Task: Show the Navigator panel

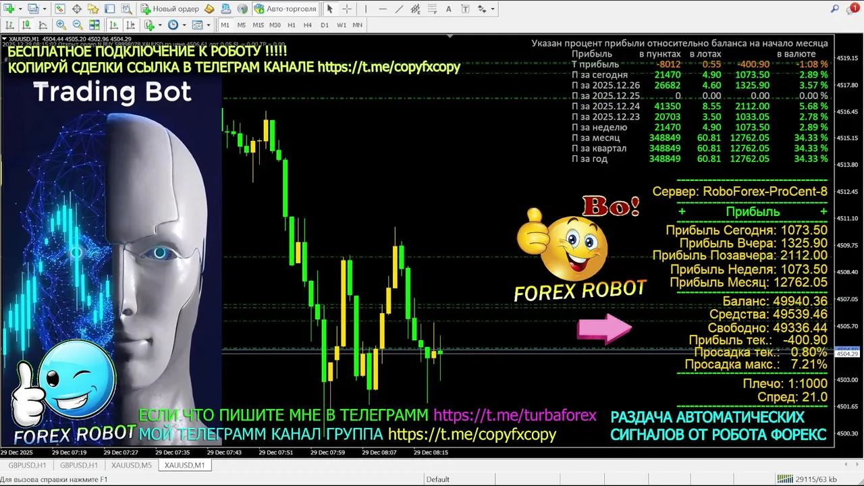Action: click(x=93, y=9)
